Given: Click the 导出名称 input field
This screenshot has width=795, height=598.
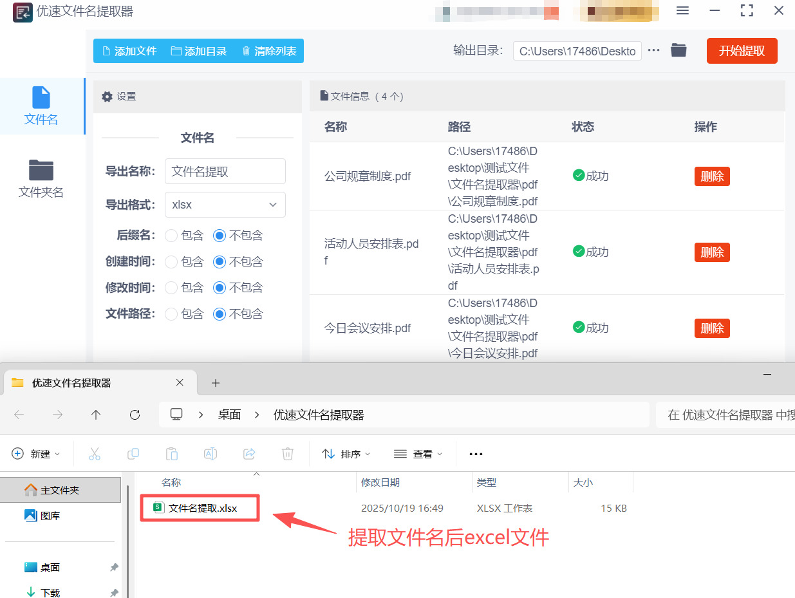Looking at the screenshot, I should click(225, 171).
